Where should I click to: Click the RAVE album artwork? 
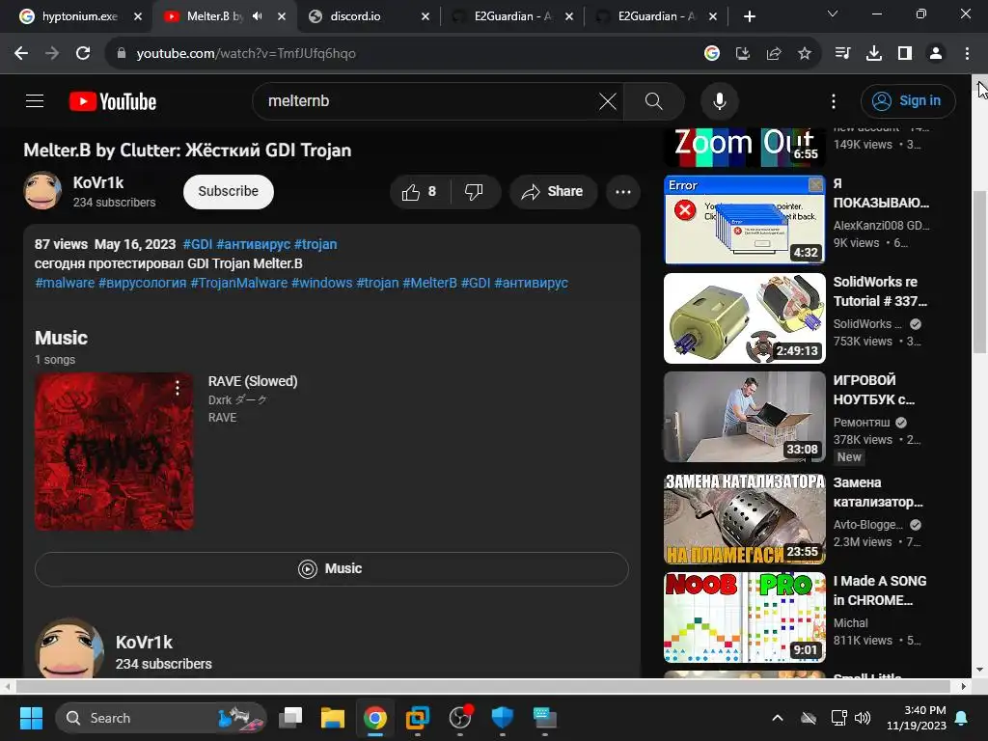pos(114,452)
